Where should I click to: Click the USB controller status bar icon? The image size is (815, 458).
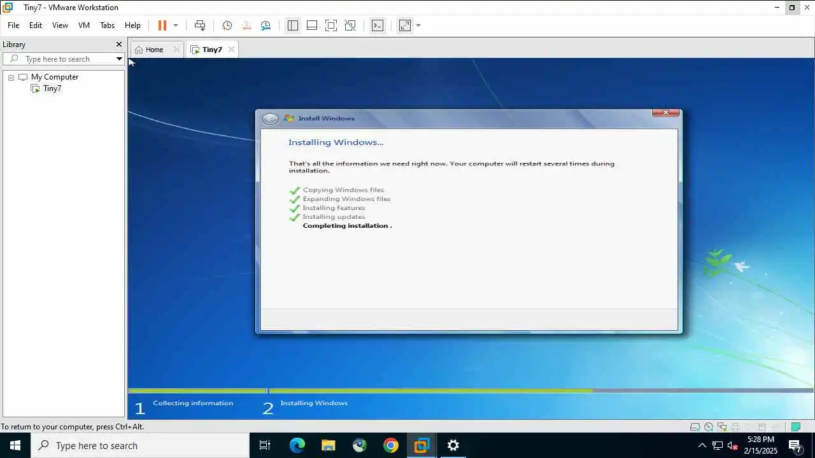[x=762, y=427]
